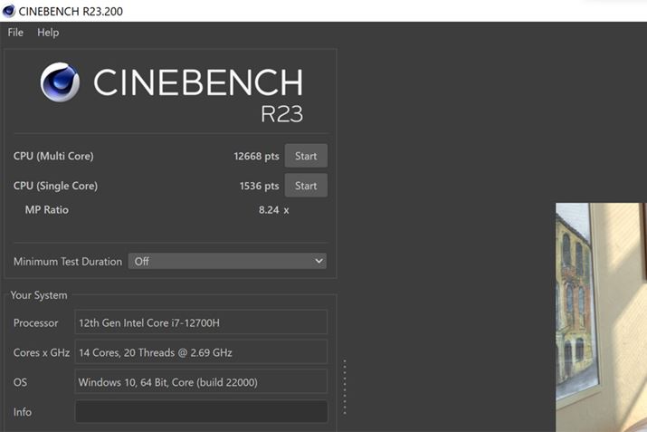The width and height of the screenshot is (647, 432).
Task: Start the CPU Multi Core test
Action: pyautogui.click(x=306, y=156)
